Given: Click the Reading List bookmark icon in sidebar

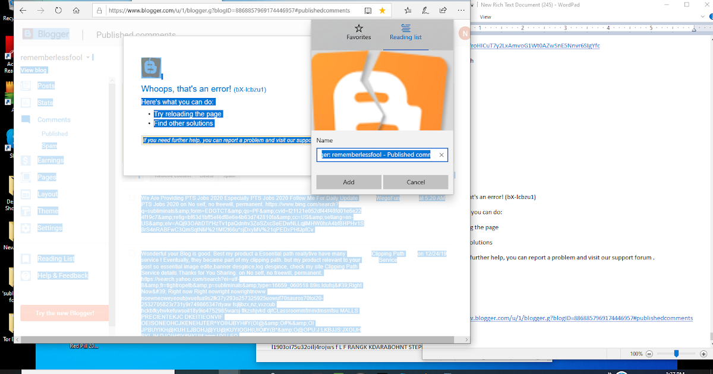Looking at the screenshot, I should tap(26, 258).
